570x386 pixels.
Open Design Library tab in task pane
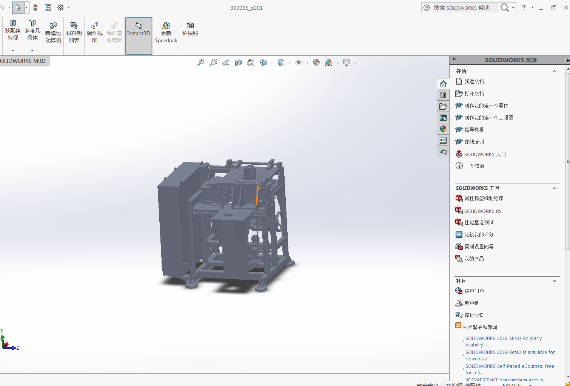tap(443, 95)
